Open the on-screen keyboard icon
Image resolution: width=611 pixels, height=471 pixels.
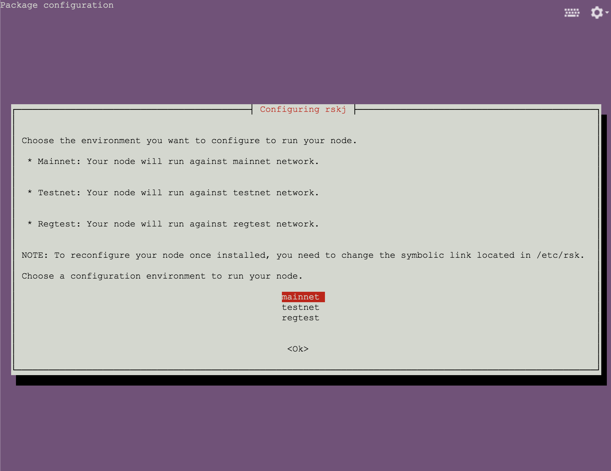pyautogui.click(x=571, y=13)
